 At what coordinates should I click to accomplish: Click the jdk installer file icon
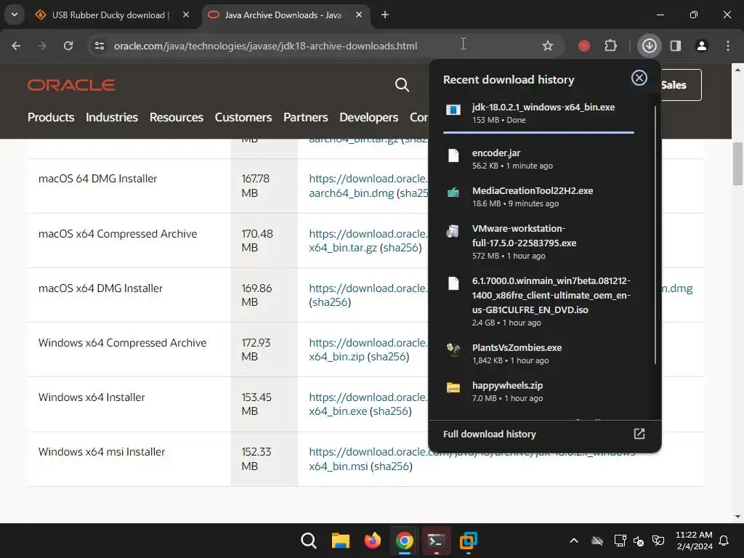453,110
